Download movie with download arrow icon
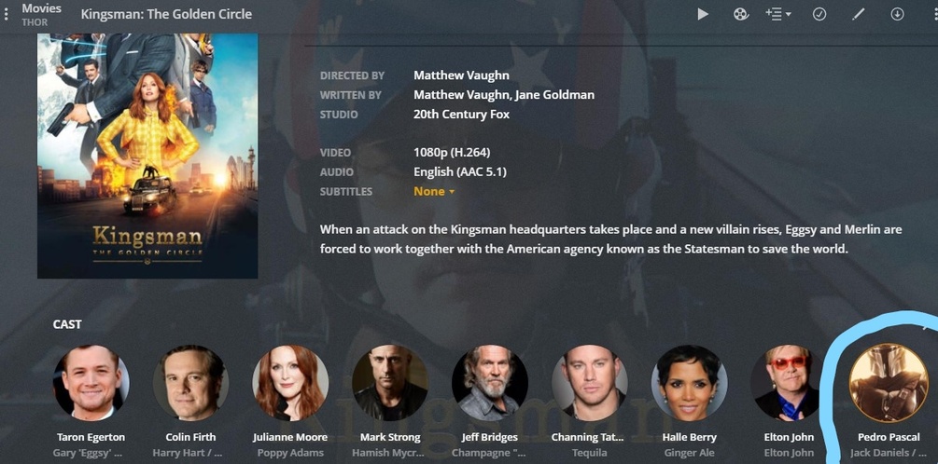The width and height of the screenshot is (938, 464). 897,14
